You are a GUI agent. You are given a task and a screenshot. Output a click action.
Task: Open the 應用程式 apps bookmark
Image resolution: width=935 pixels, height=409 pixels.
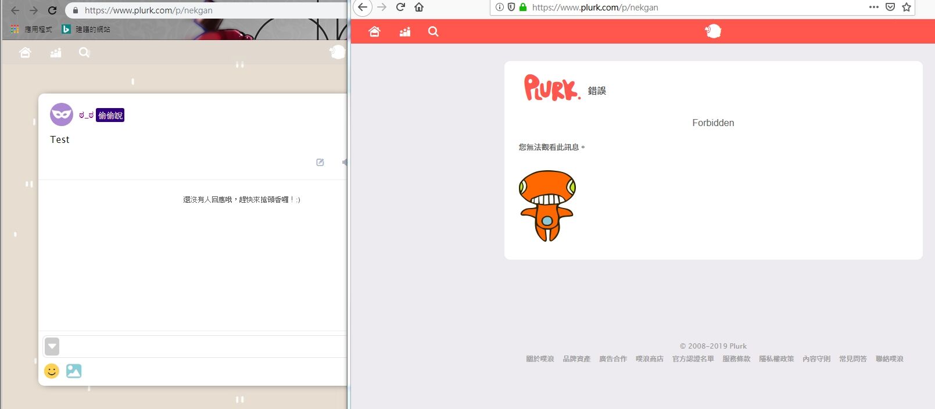click(x=31, y=29)
